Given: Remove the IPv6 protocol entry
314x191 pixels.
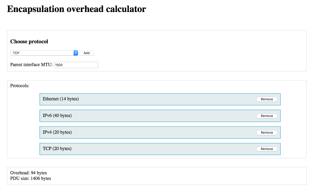Looking at the screenshot, I should [267, 116].
